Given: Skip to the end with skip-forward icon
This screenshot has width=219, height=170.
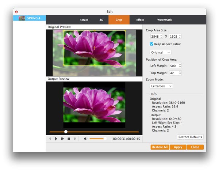Looking at the screenshot, I should tap(75, 139).
